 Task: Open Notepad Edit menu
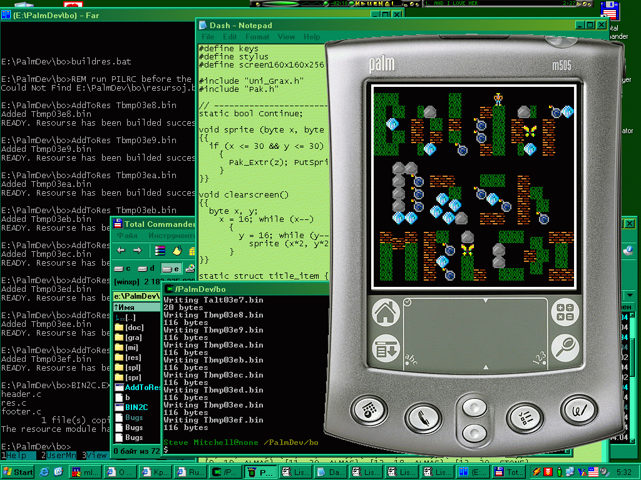point(230,37)
